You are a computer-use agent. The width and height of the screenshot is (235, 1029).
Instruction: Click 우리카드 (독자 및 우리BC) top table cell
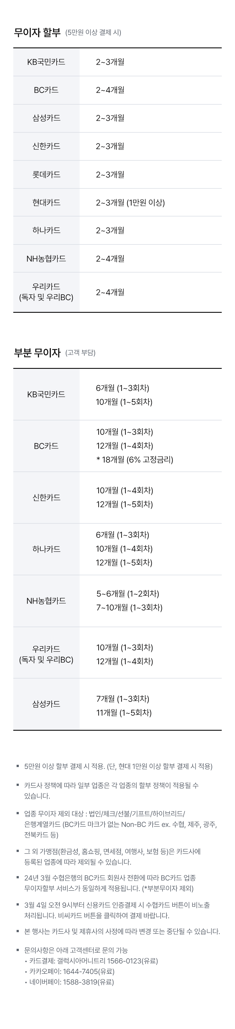(46, 292)
